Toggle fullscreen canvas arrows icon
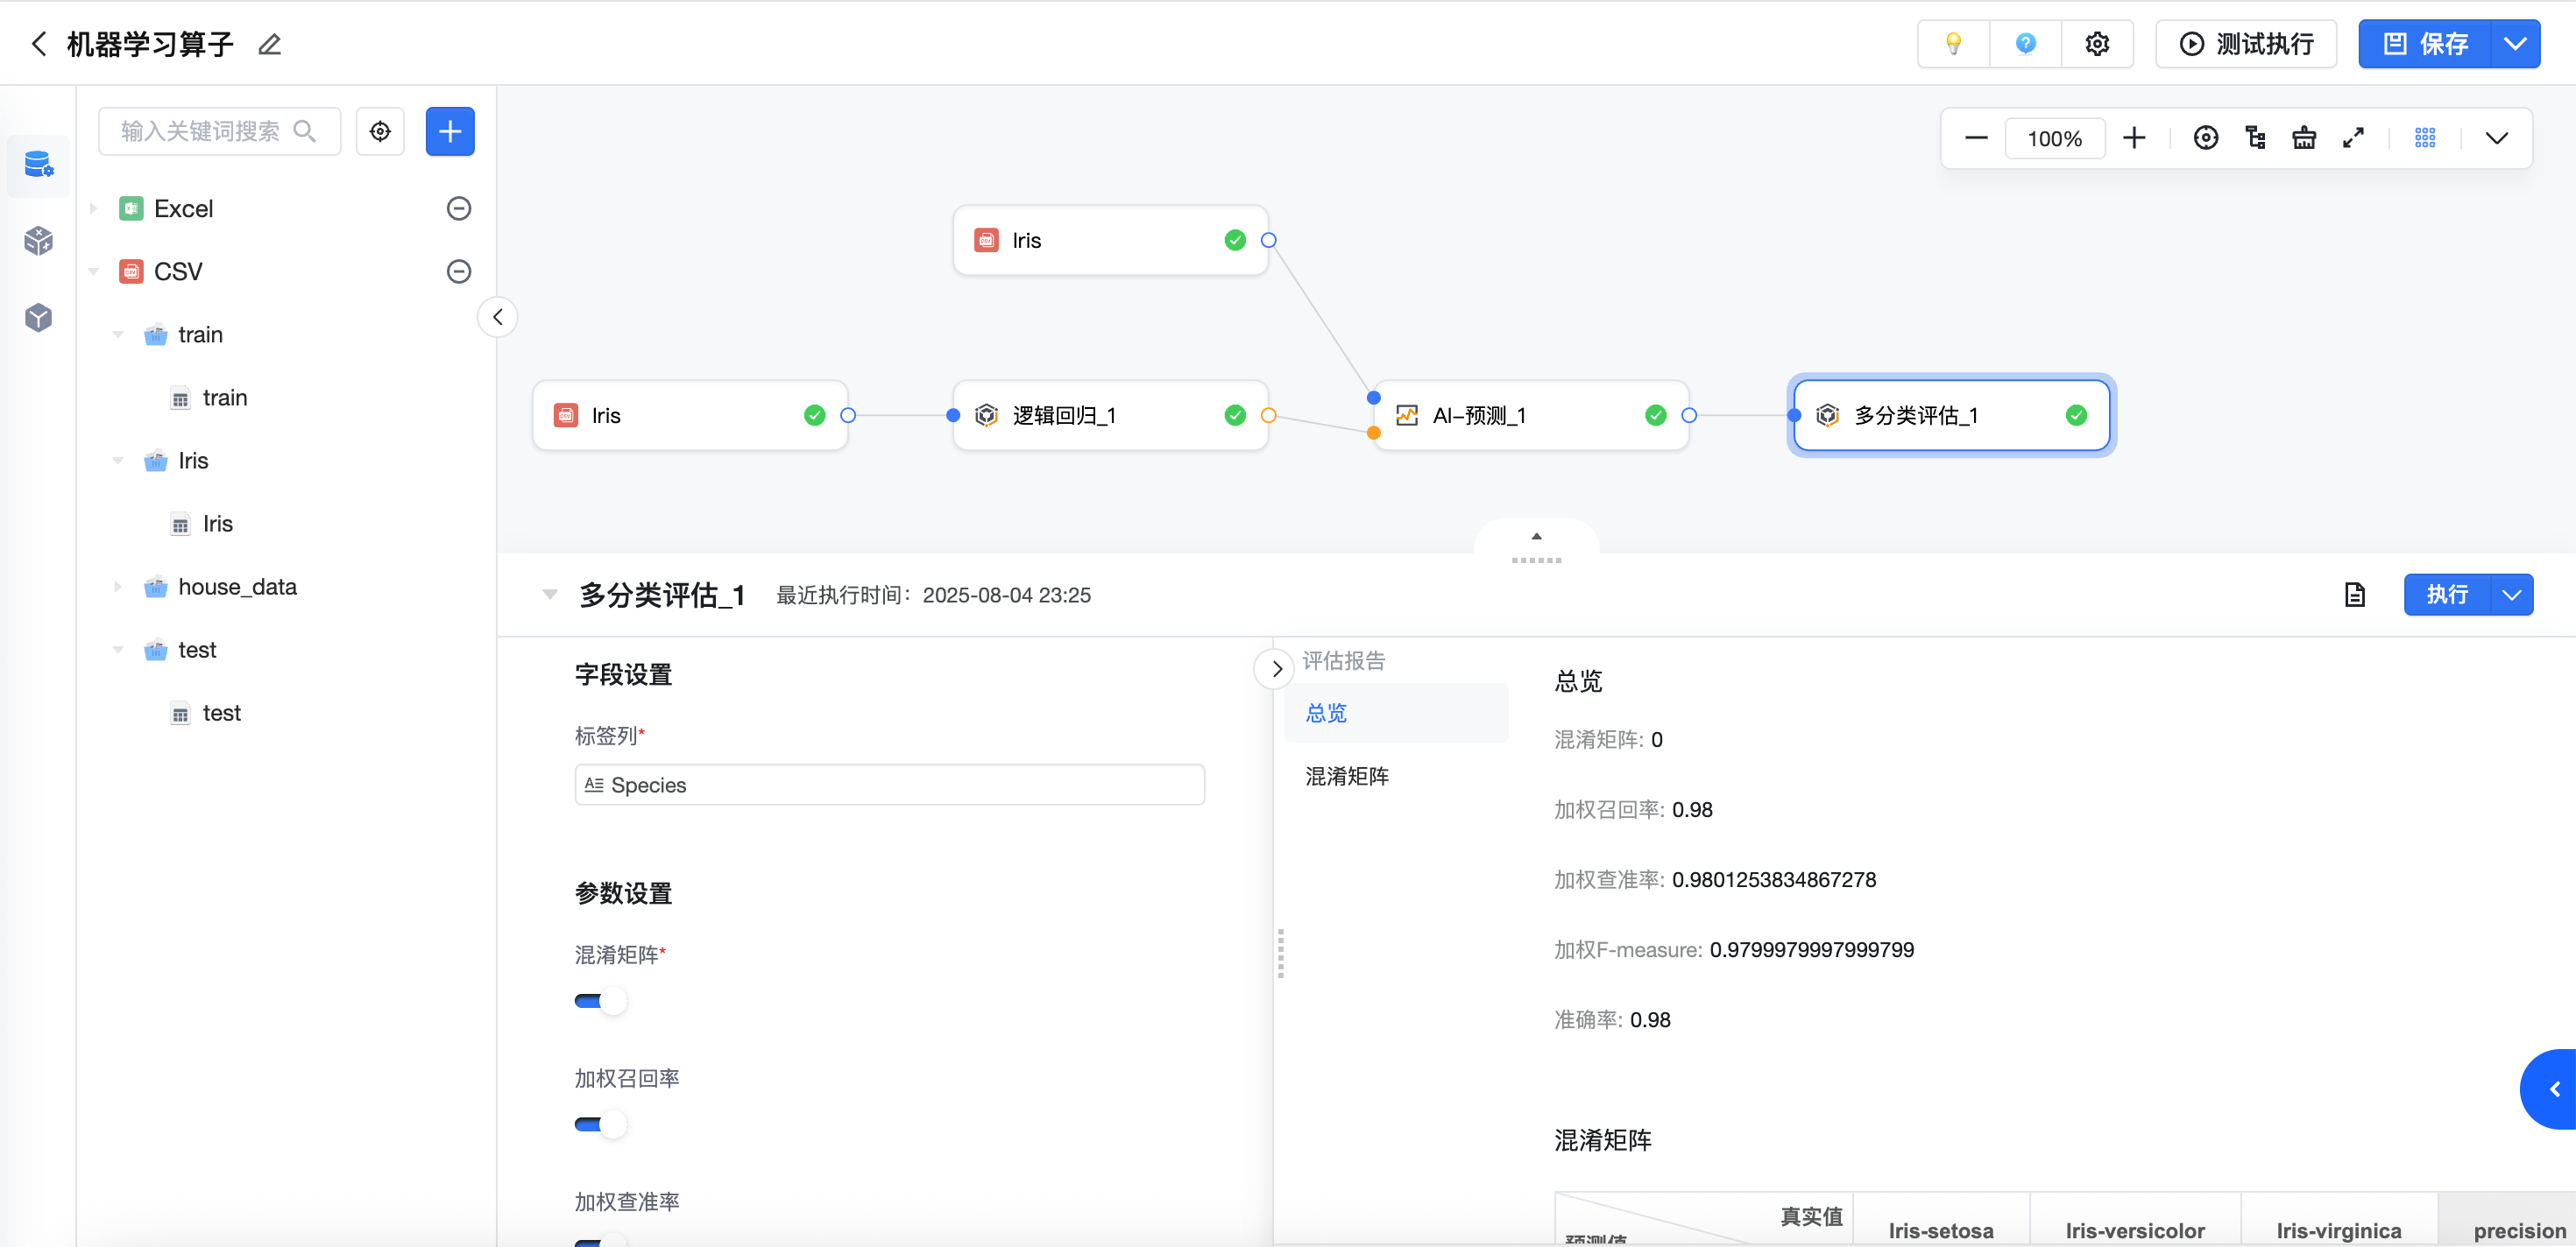Screen dimensions: 2576x1247 pos(2353,137)
